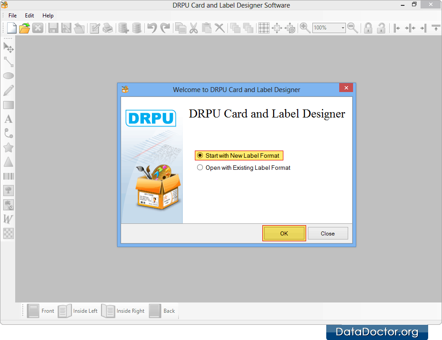Click the close document X icon
The height and width of the screenshot is (340, 442).
(x=38, y=28)
